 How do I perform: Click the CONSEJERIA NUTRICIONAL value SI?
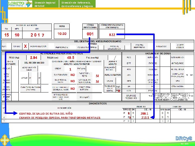(97, 81)
